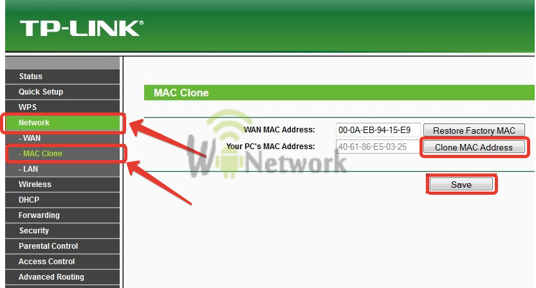The height and width of the screenshot is (288, 536).
Task: Save the MAC Clone settings
Action: pyautogui.click(x=461, y=184)
